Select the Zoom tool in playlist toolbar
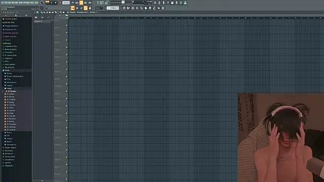 coord(61,12)
